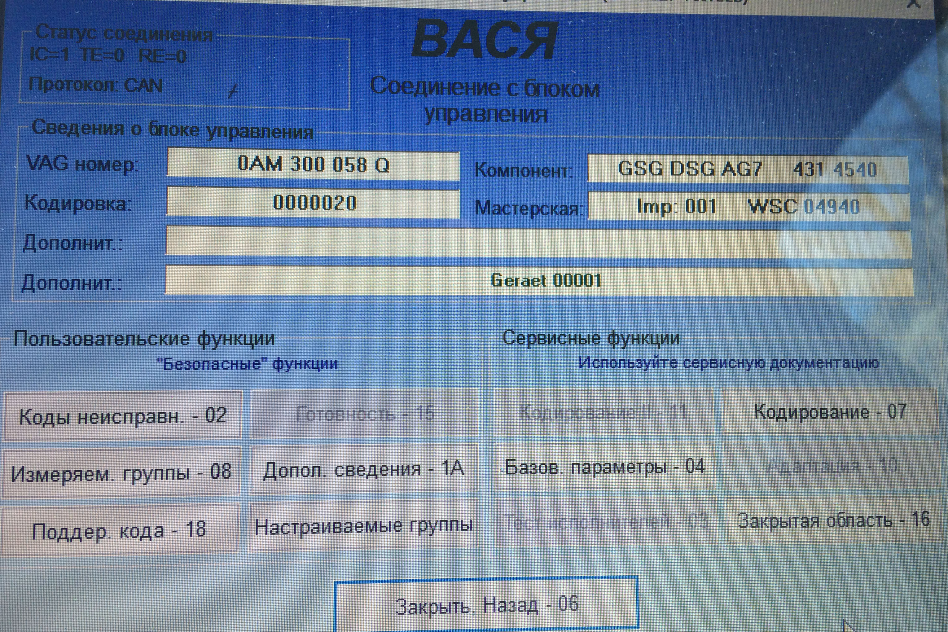Image resolution: width=948 pixels, height=632 pixels.
Task: Click the empty first Дополнит. field
Action: coord(538,243)
